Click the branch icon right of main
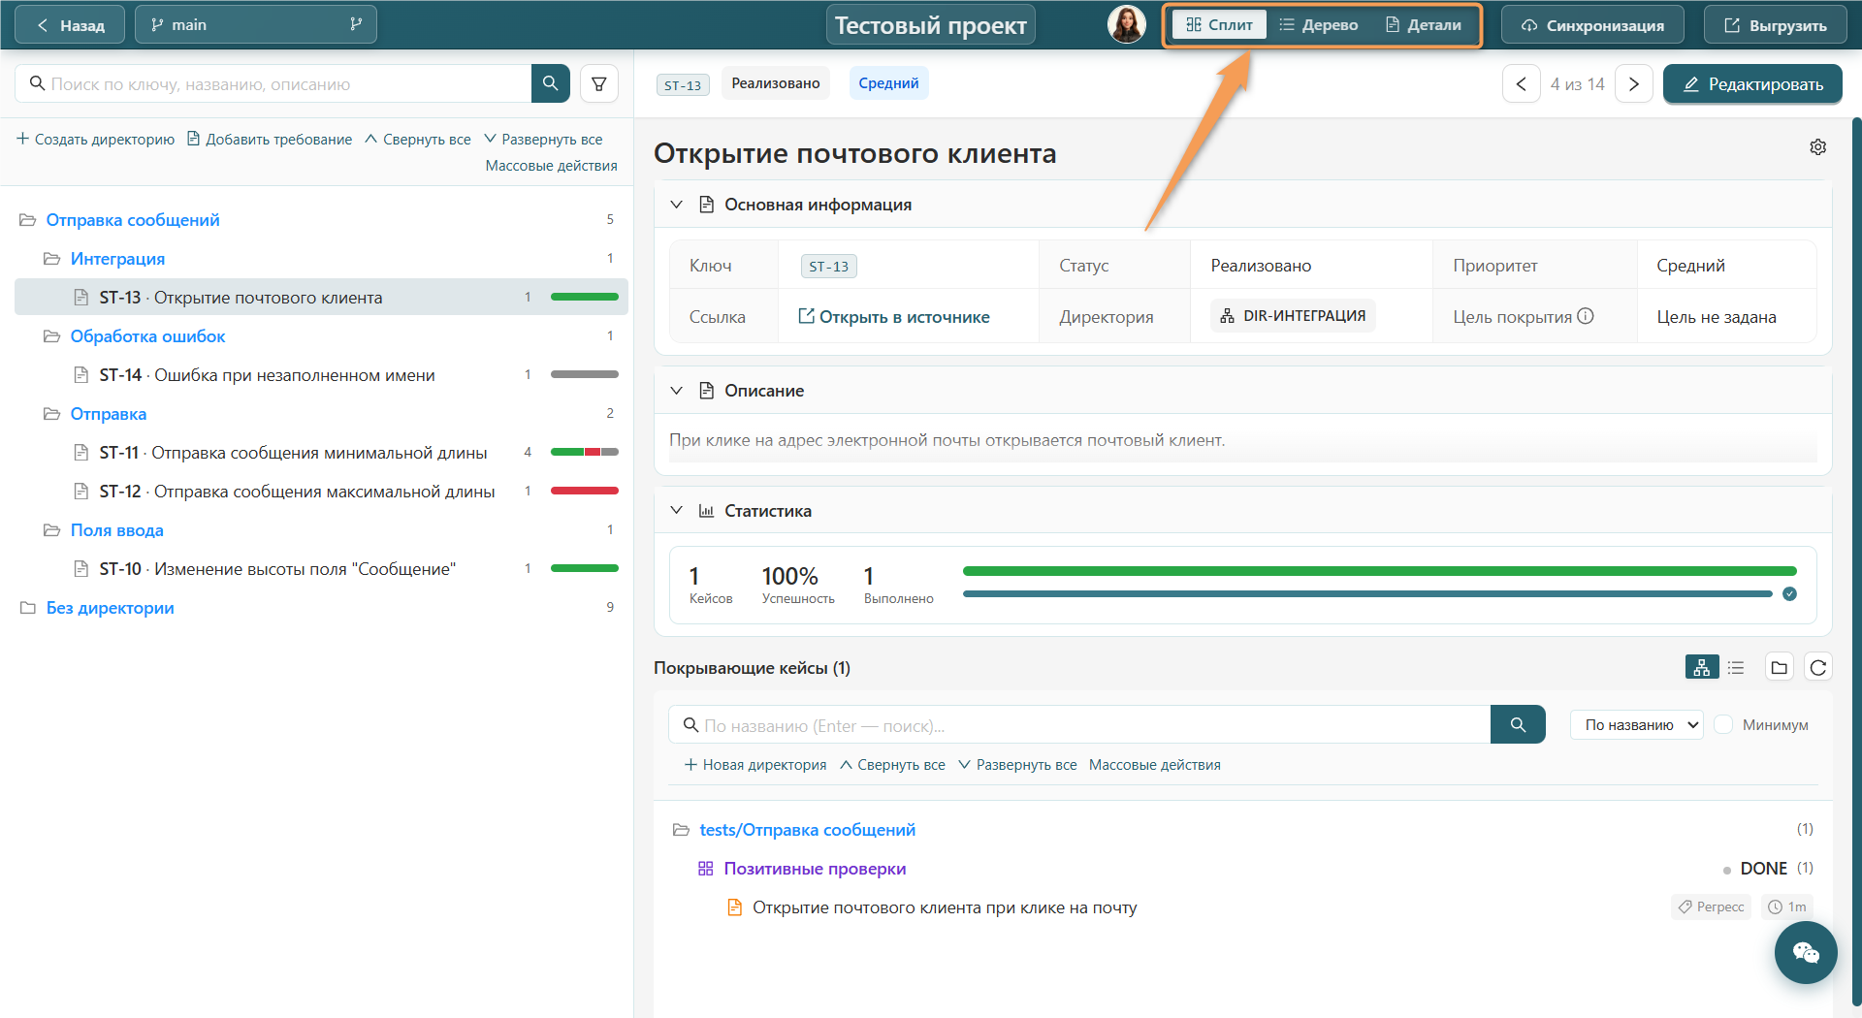The image size is (1862, 1018). [x=356, y=24]
